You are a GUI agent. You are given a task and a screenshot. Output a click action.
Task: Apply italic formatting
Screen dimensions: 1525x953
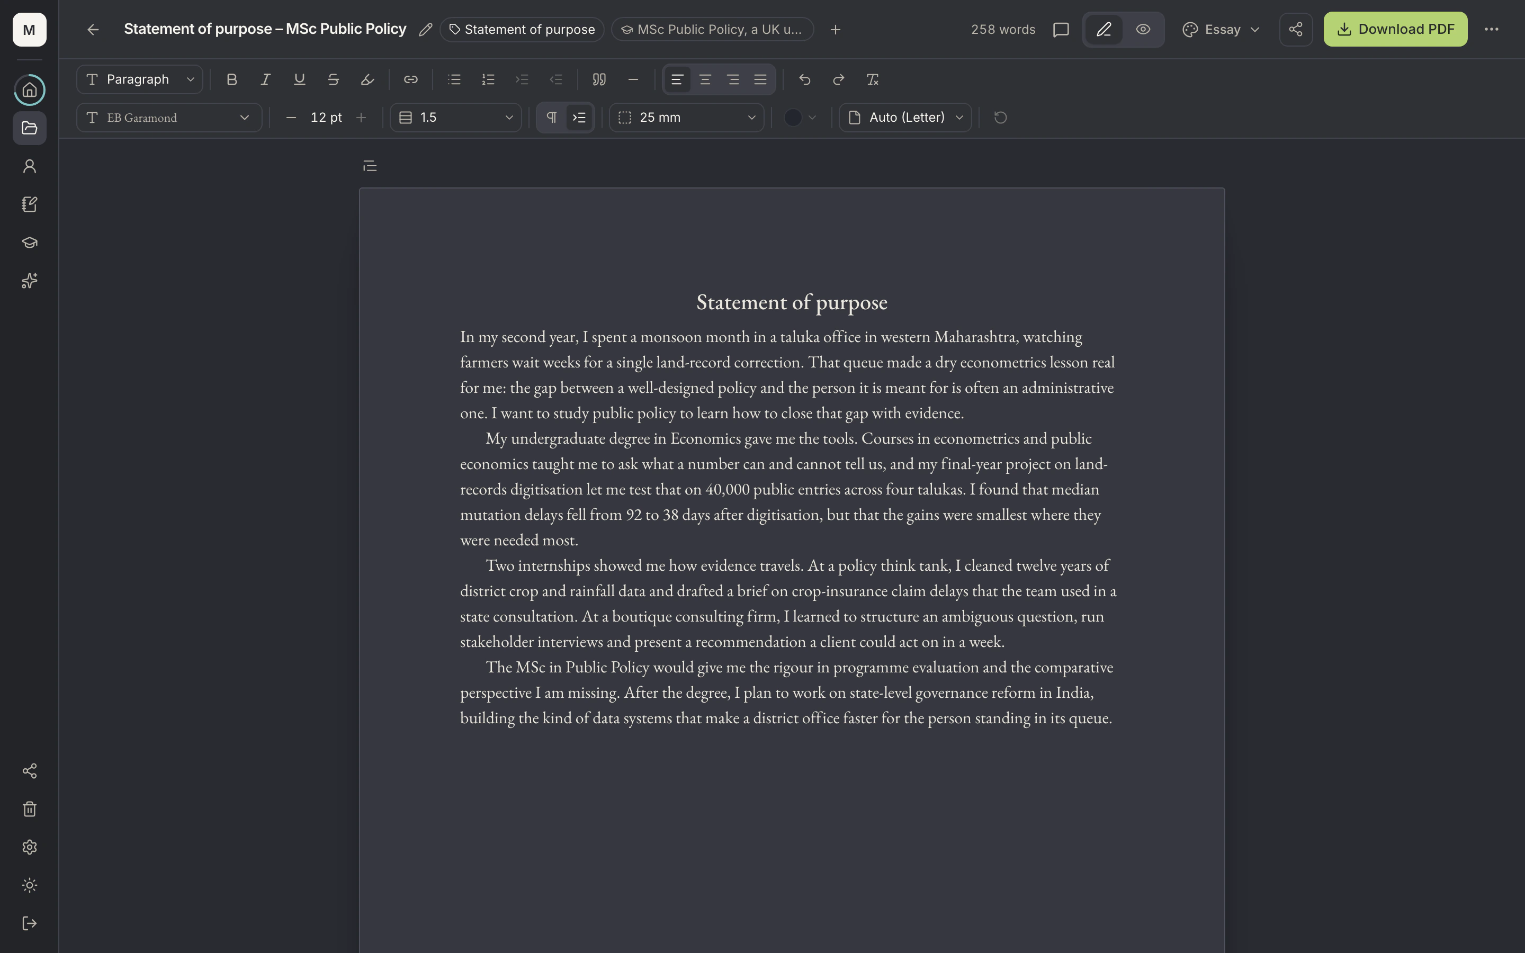(265, 79)
